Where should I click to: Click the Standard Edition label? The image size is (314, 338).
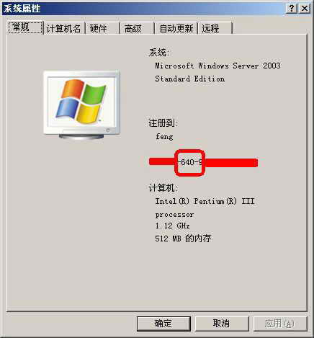[x=190, y=79]
